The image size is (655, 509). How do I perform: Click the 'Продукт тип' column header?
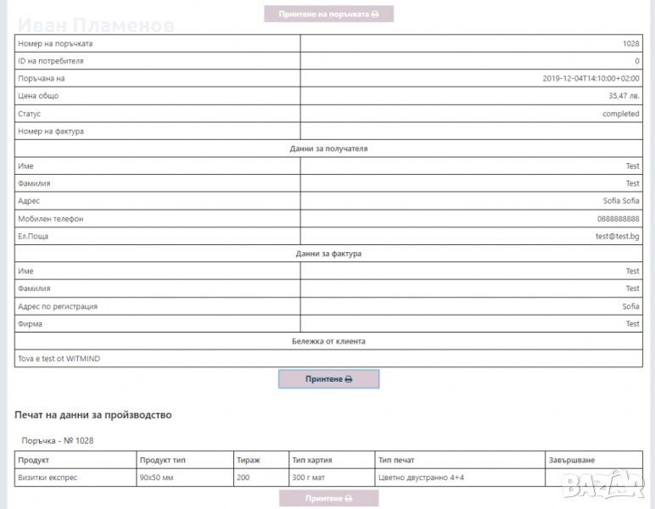click(x=162, y=460)
